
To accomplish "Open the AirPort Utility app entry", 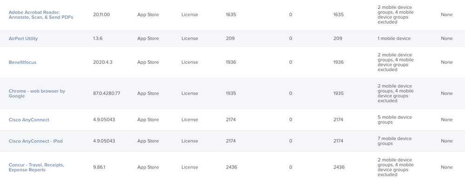I will [x=23, y=39].
